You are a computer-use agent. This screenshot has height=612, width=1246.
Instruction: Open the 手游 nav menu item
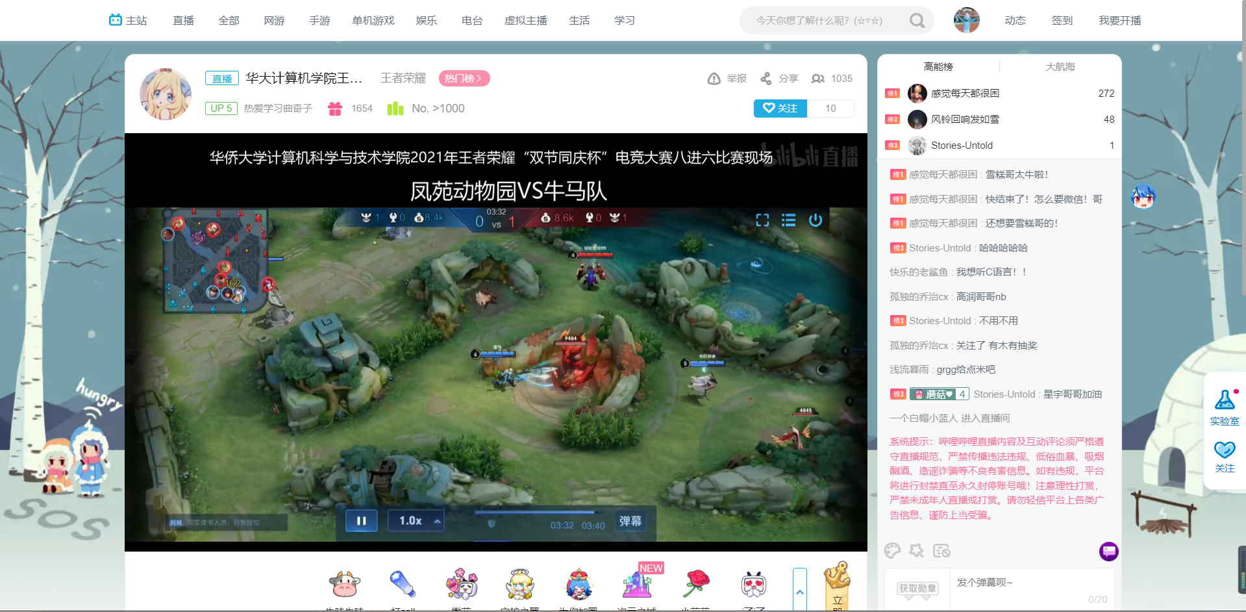319,21
